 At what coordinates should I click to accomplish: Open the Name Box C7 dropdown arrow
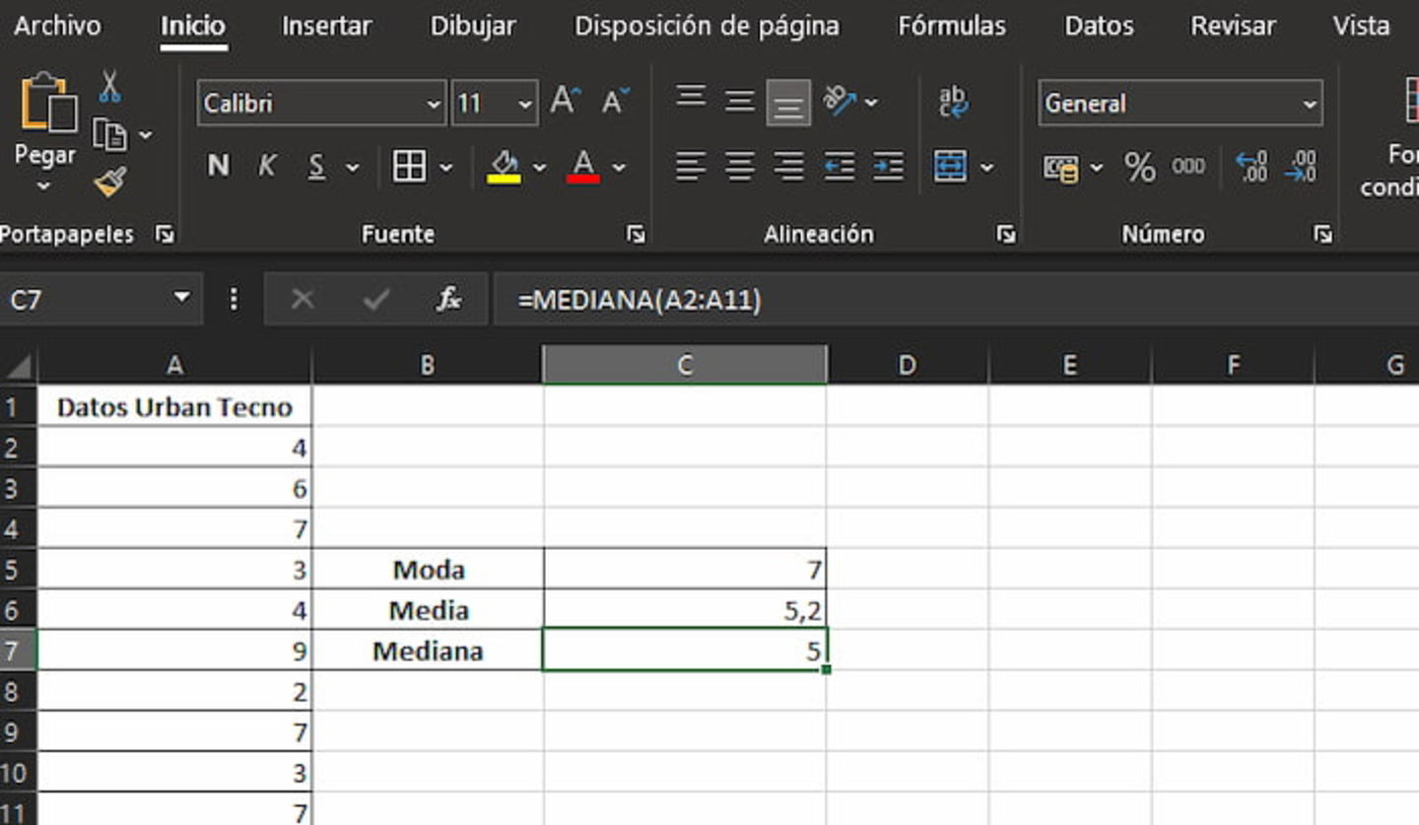point(181,298)
